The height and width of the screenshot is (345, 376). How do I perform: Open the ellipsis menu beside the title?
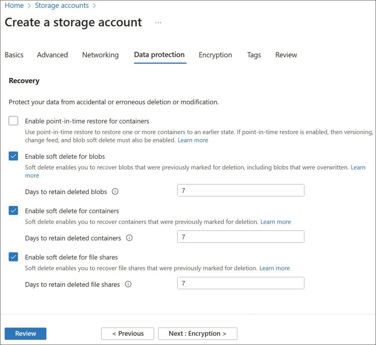click(x=158, y=23)
